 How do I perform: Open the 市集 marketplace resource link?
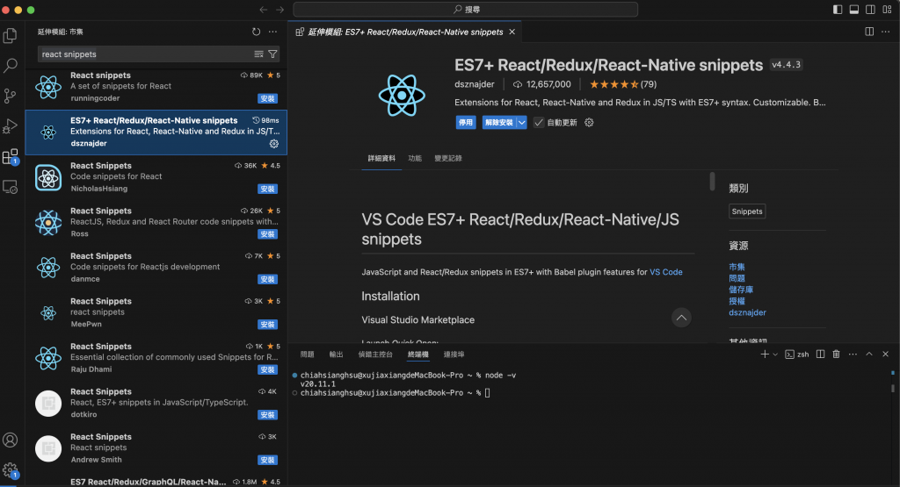pyautogui.click(x=737, y=267)
